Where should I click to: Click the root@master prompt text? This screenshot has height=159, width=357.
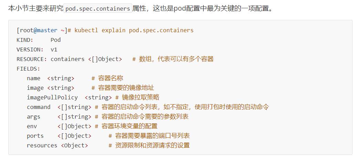coord(39,30)
